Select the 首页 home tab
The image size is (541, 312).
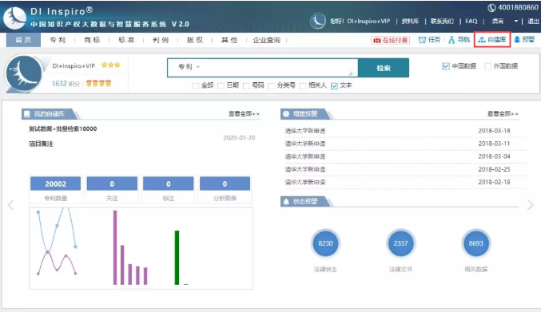(23, 40)
